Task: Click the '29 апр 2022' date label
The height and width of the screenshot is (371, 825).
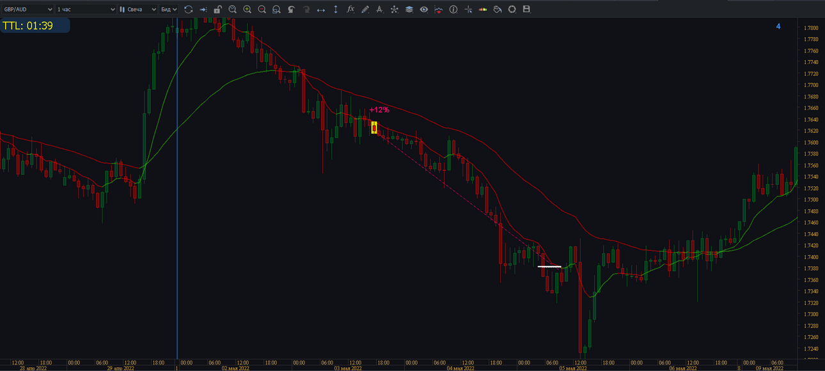Action: pos(121,368)
